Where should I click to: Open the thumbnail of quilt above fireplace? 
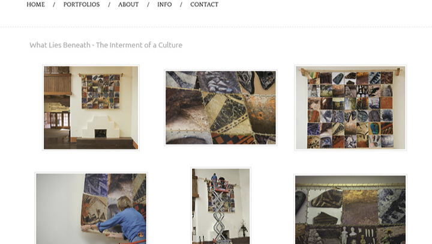91,108
